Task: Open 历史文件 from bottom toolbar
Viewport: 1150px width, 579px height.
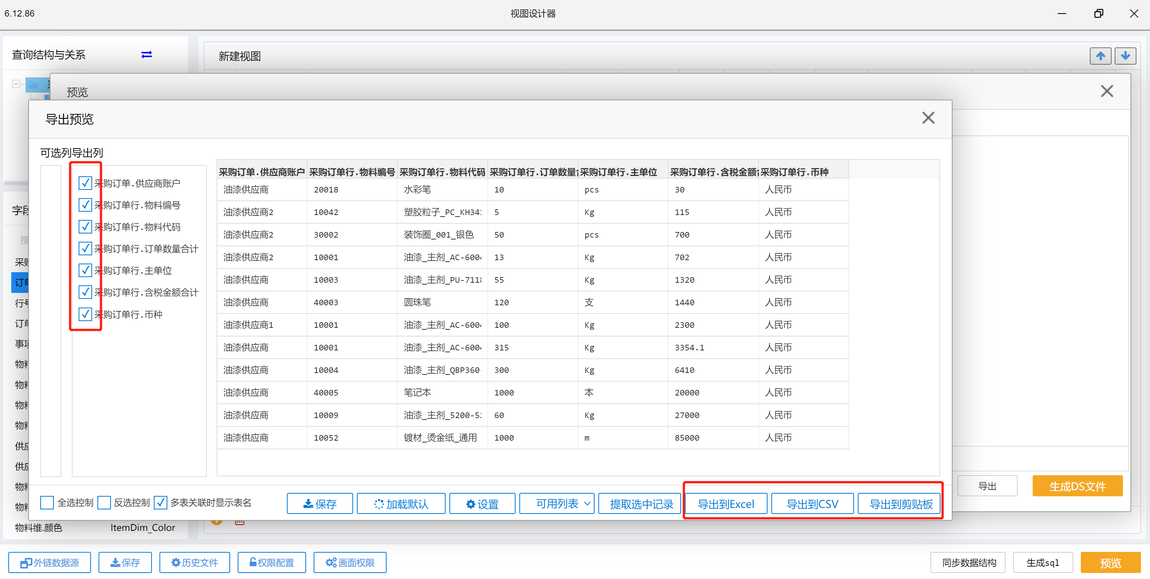Action: click(195, 562)
